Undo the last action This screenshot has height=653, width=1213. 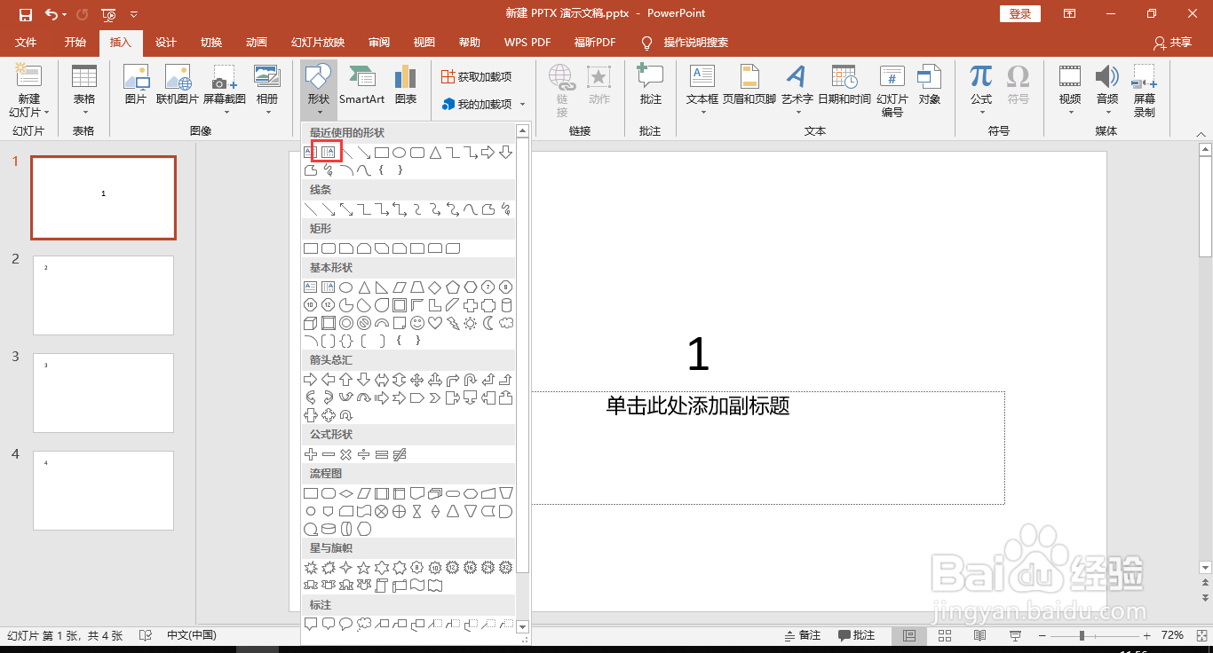(52, 14)
